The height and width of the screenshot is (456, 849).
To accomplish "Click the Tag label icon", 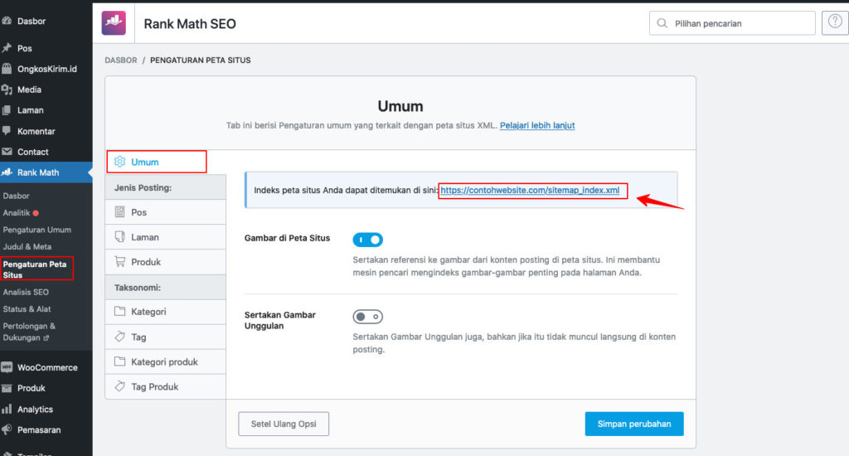I will pos(119,337).
